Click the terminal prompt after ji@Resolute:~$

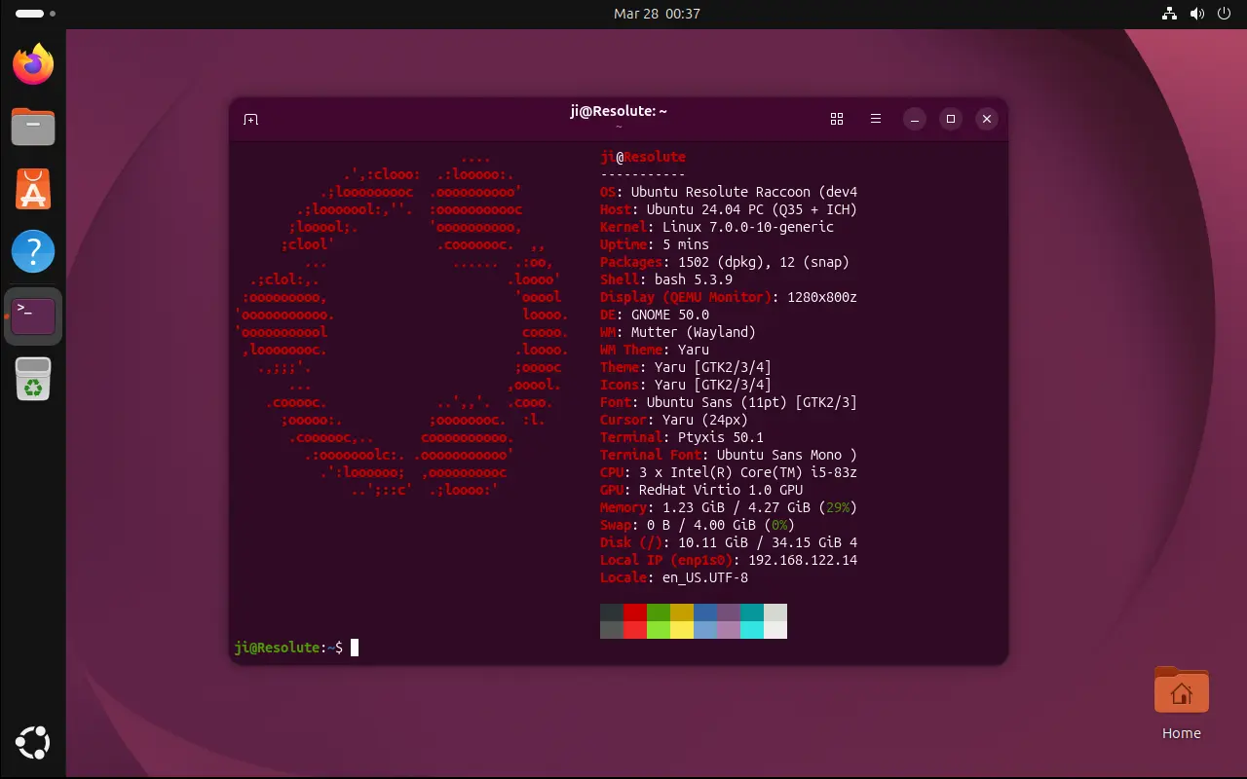(x=355, y=648)
